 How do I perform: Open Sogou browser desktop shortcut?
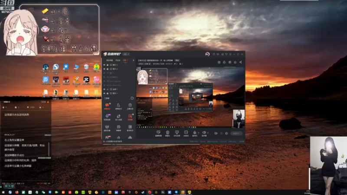point(56,68)
